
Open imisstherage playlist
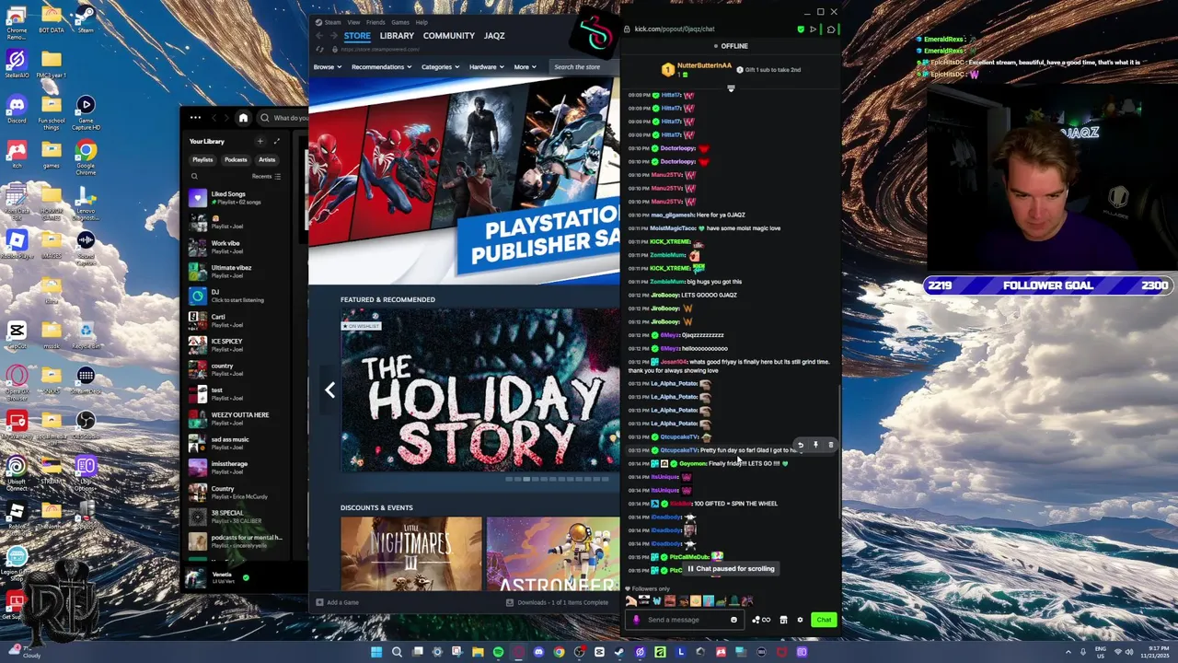(239, 468)
